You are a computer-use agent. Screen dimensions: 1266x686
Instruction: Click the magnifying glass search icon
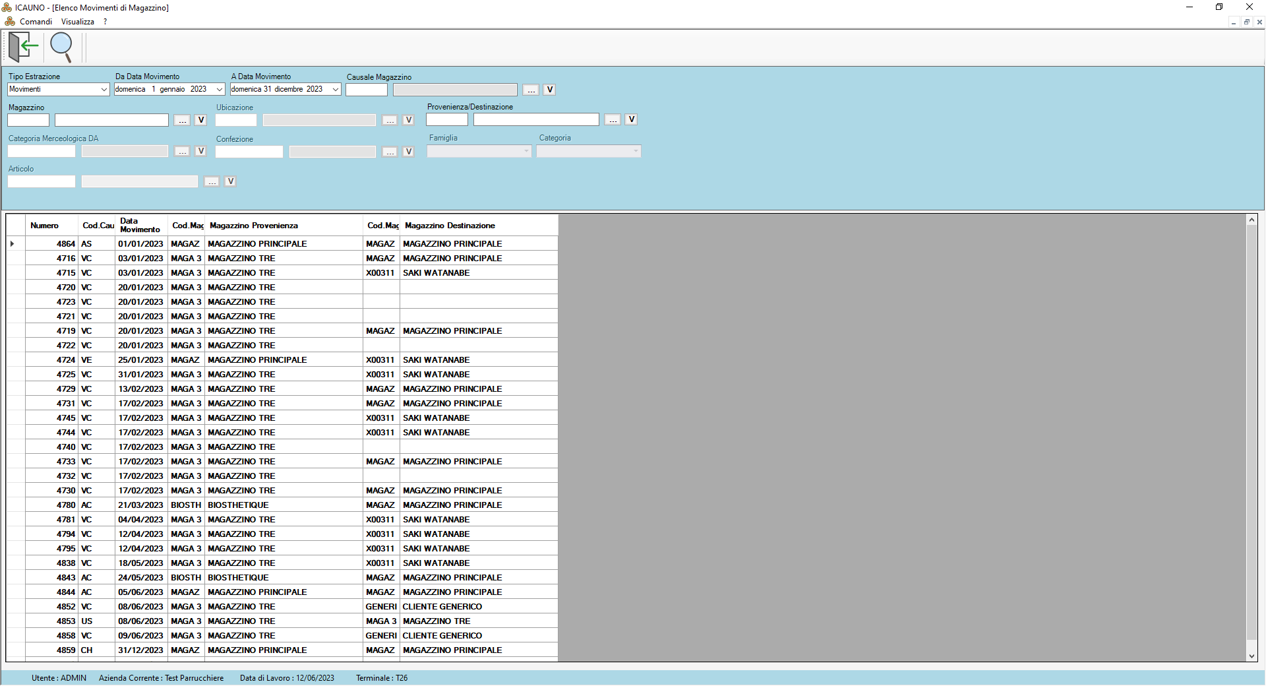(61, 47)
